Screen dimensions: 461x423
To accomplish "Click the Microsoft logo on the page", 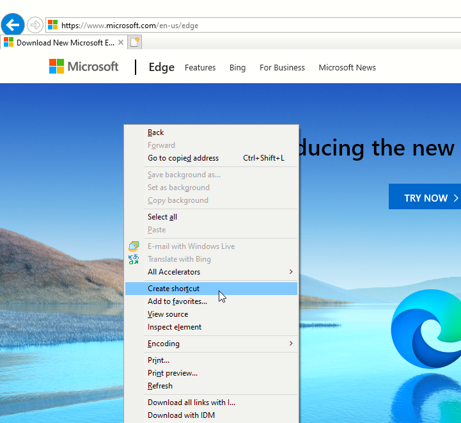I will [x=84, y=67].
